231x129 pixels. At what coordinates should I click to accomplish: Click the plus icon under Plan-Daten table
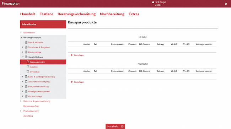pos(72,82)
